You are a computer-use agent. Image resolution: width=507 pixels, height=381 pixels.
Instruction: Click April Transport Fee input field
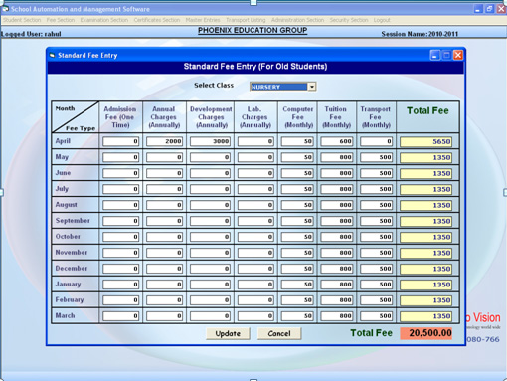tap(377, 141)
